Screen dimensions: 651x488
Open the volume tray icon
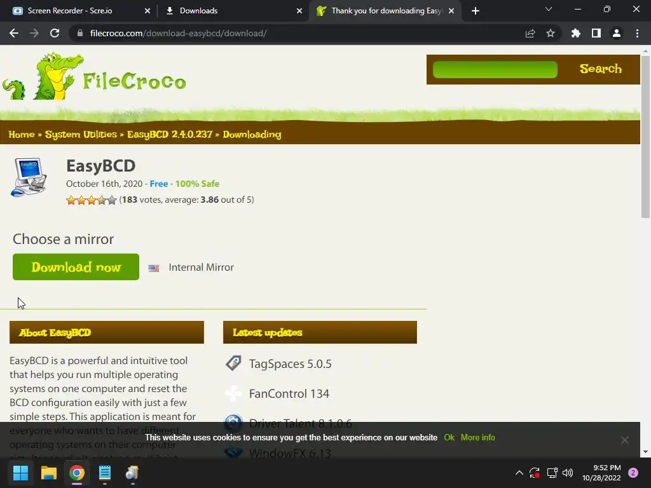point(568,473)
